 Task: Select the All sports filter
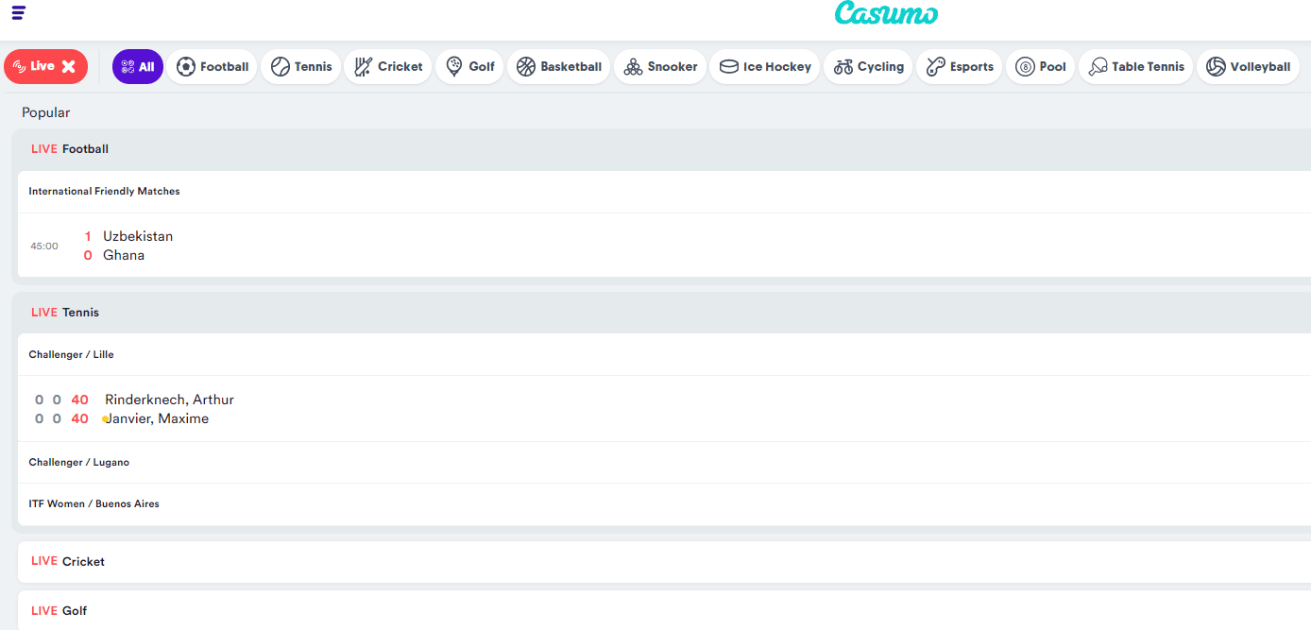click(x=138, y=66)
